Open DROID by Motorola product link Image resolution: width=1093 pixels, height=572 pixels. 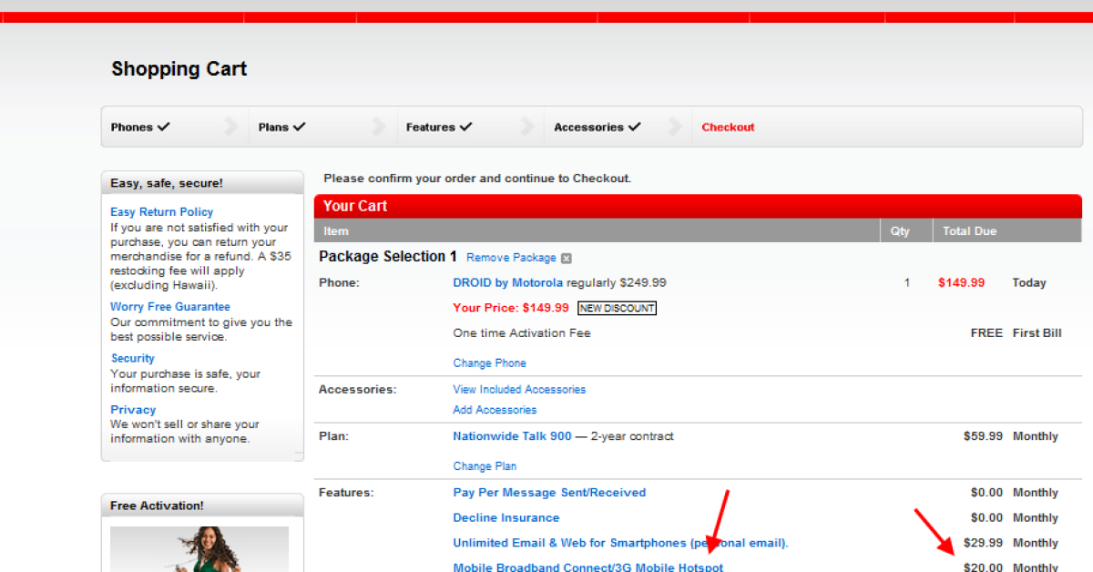click(507, 283)
